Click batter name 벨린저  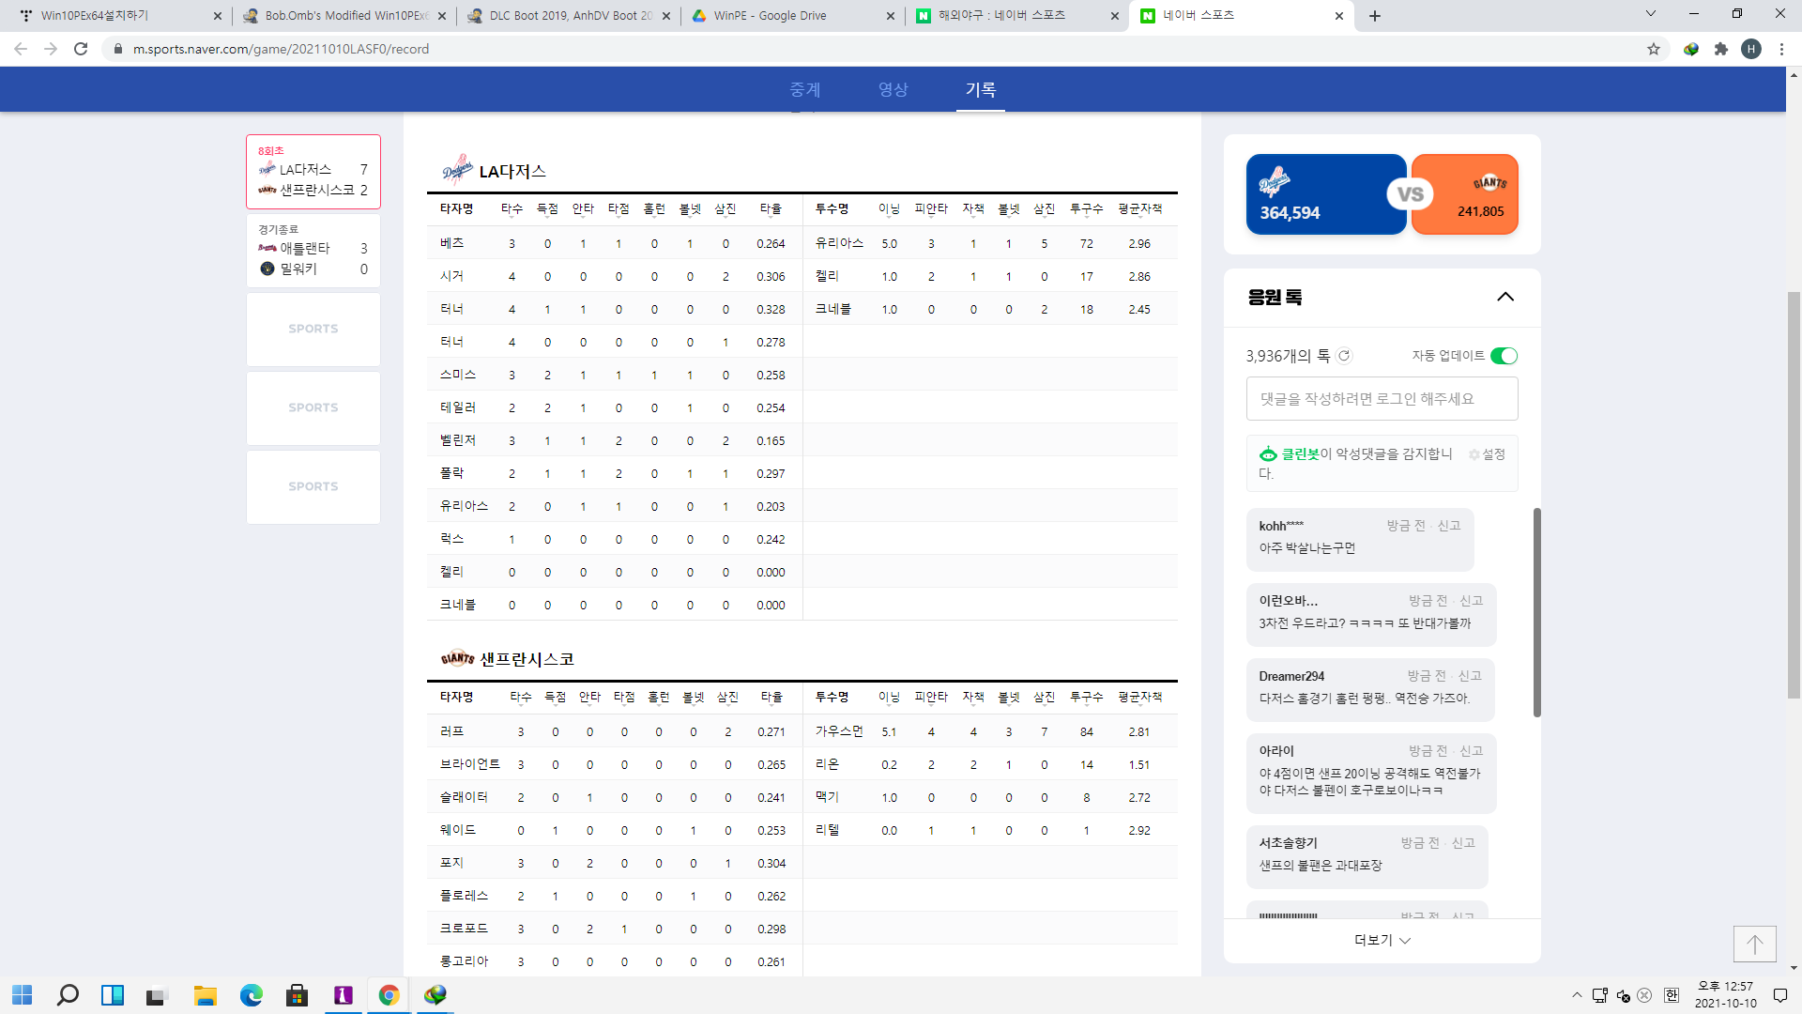coord(458,440)
